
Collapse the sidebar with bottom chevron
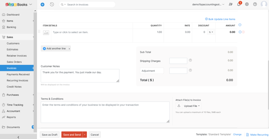(x=18, y=137)
